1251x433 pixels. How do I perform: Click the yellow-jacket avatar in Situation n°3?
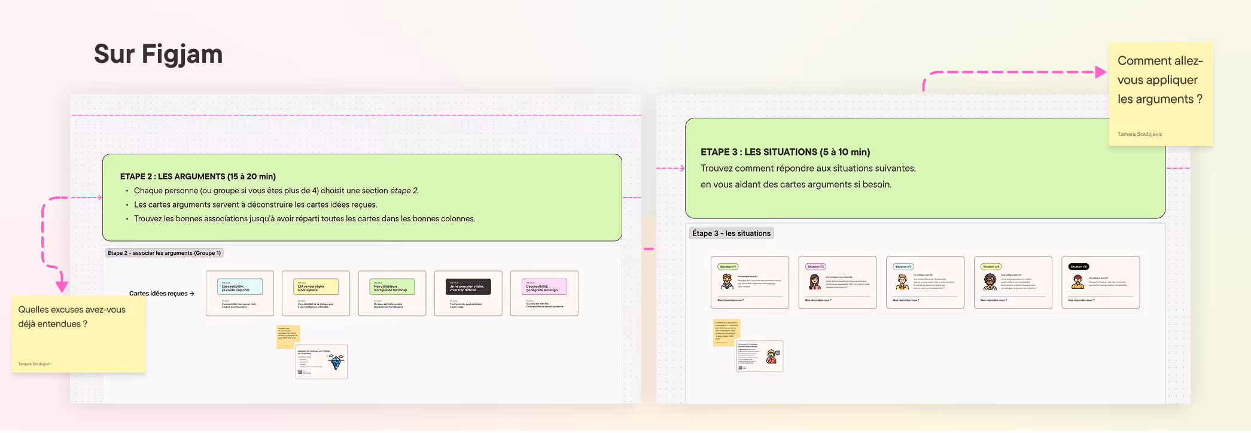click(902, 282)
